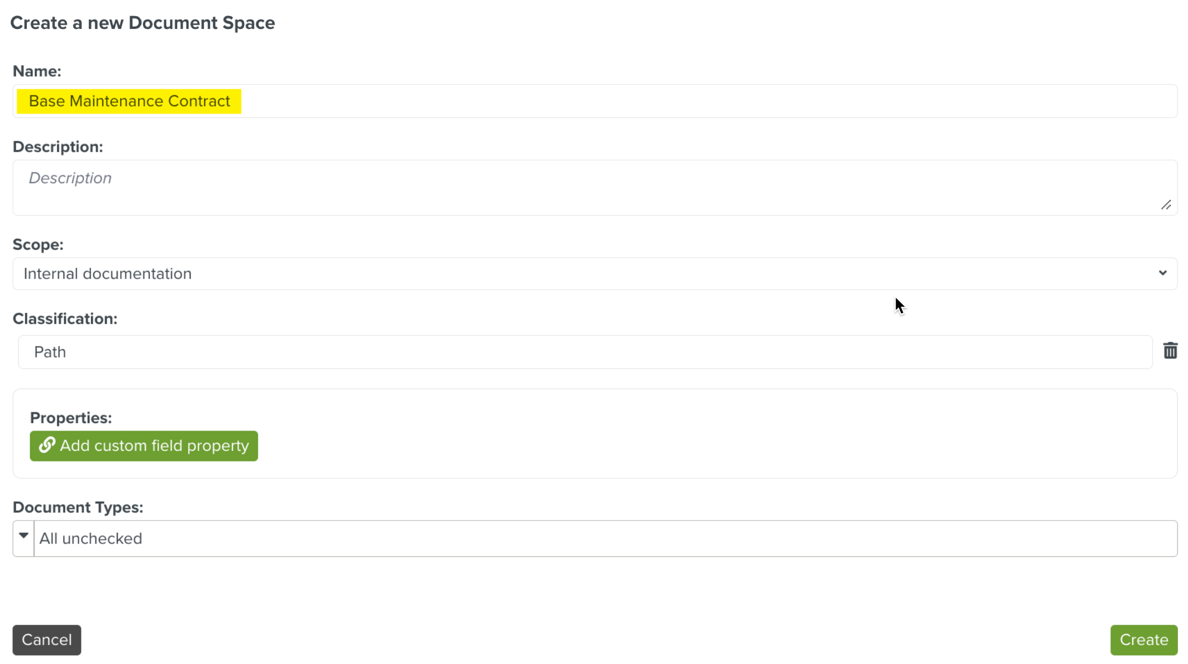This screenshot has height=664, width=1188.
Task: Delete the Path classification using the trash icon
Action: [1170, 351]
